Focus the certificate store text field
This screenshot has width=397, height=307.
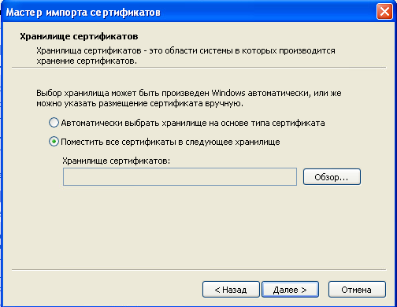point(180,177)
